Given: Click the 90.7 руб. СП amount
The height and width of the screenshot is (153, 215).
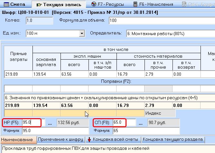Looking at the screenshot, I should (164, 122).
